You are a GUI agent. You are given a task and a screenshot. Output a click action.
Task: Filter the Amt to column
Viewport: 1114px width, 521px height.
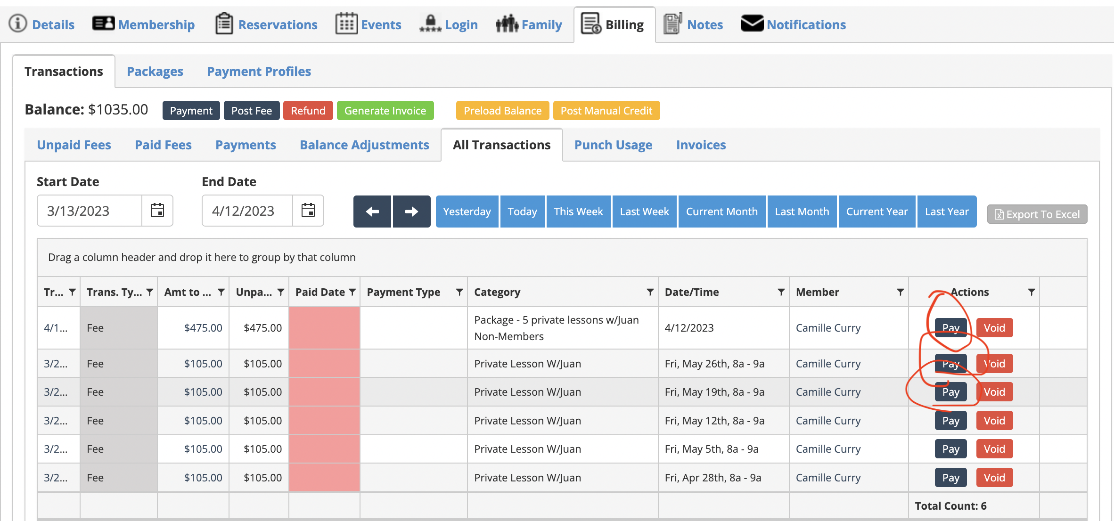click(221, 292)
